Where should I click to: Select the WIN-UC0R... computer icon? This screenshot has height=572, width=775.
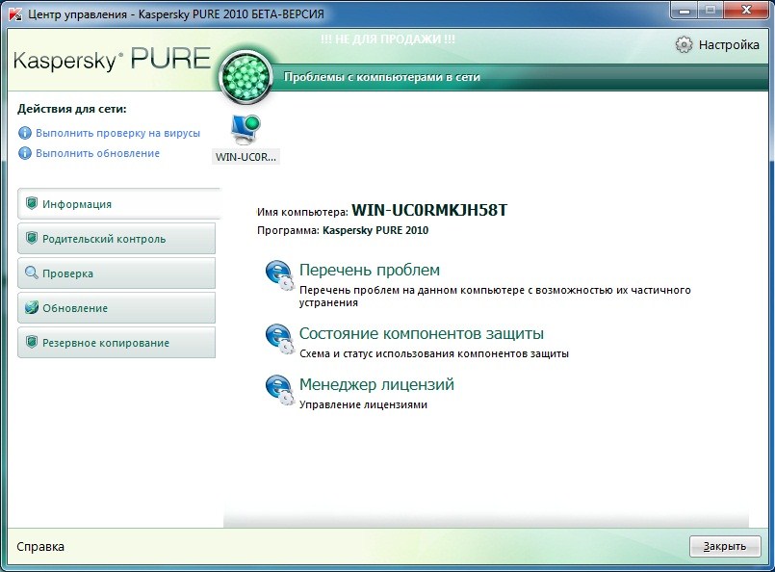coord(245,128)
